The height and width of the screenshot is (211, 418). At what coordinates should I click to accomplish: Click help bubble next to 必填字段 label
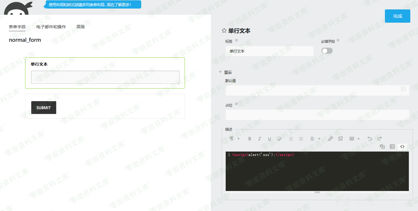click(338, 41)
